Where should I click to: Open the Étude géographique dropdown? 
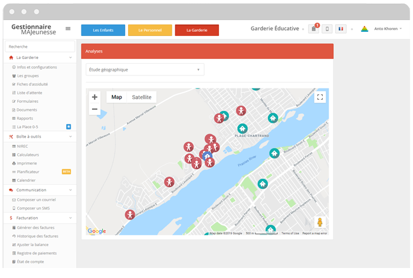(x=145, y=70)
